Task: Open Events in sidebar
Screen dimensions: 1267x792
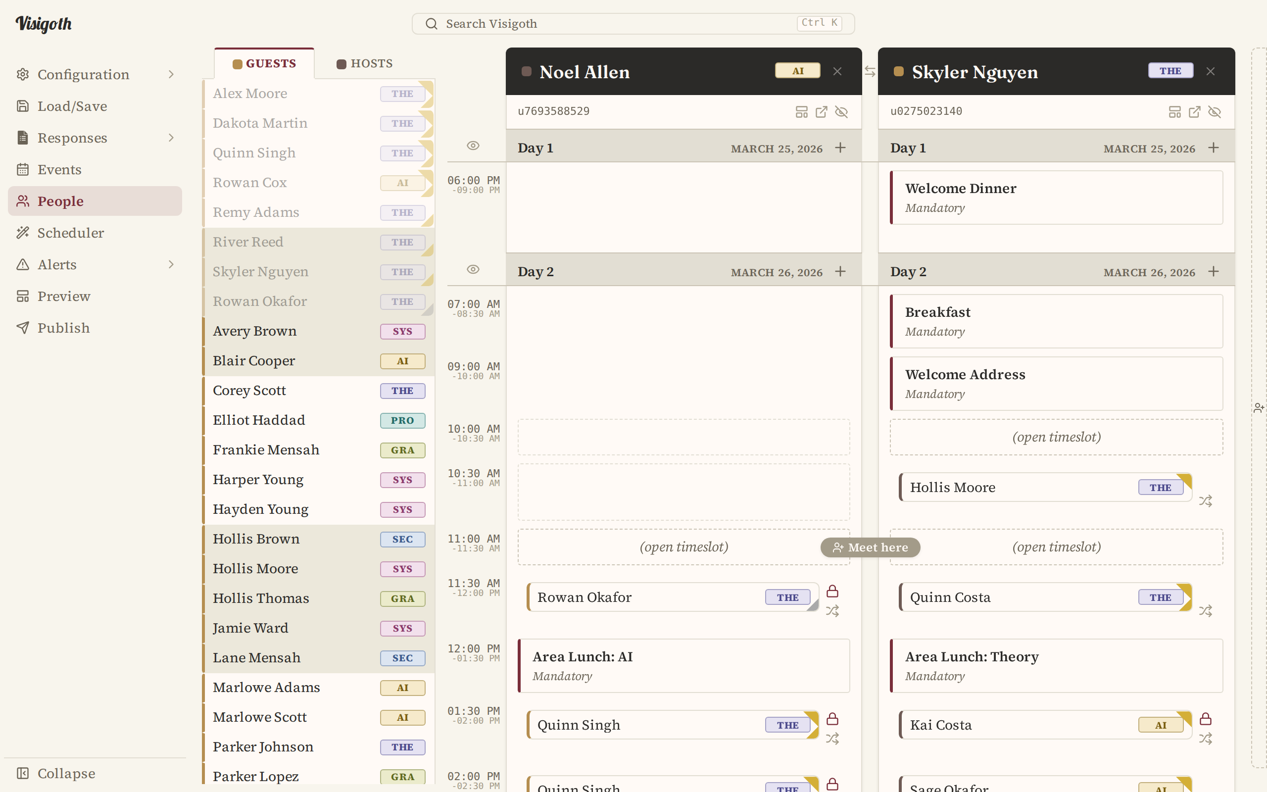Action: (95, 170)
